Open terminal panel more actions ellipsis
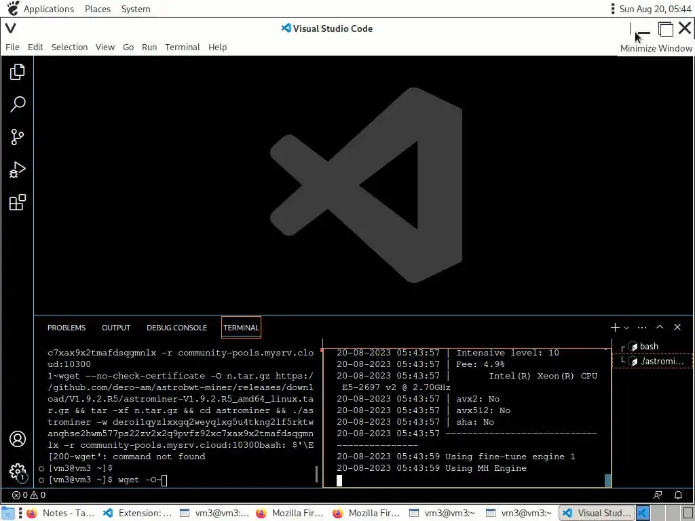695x521 pixels. click(642, 328)
